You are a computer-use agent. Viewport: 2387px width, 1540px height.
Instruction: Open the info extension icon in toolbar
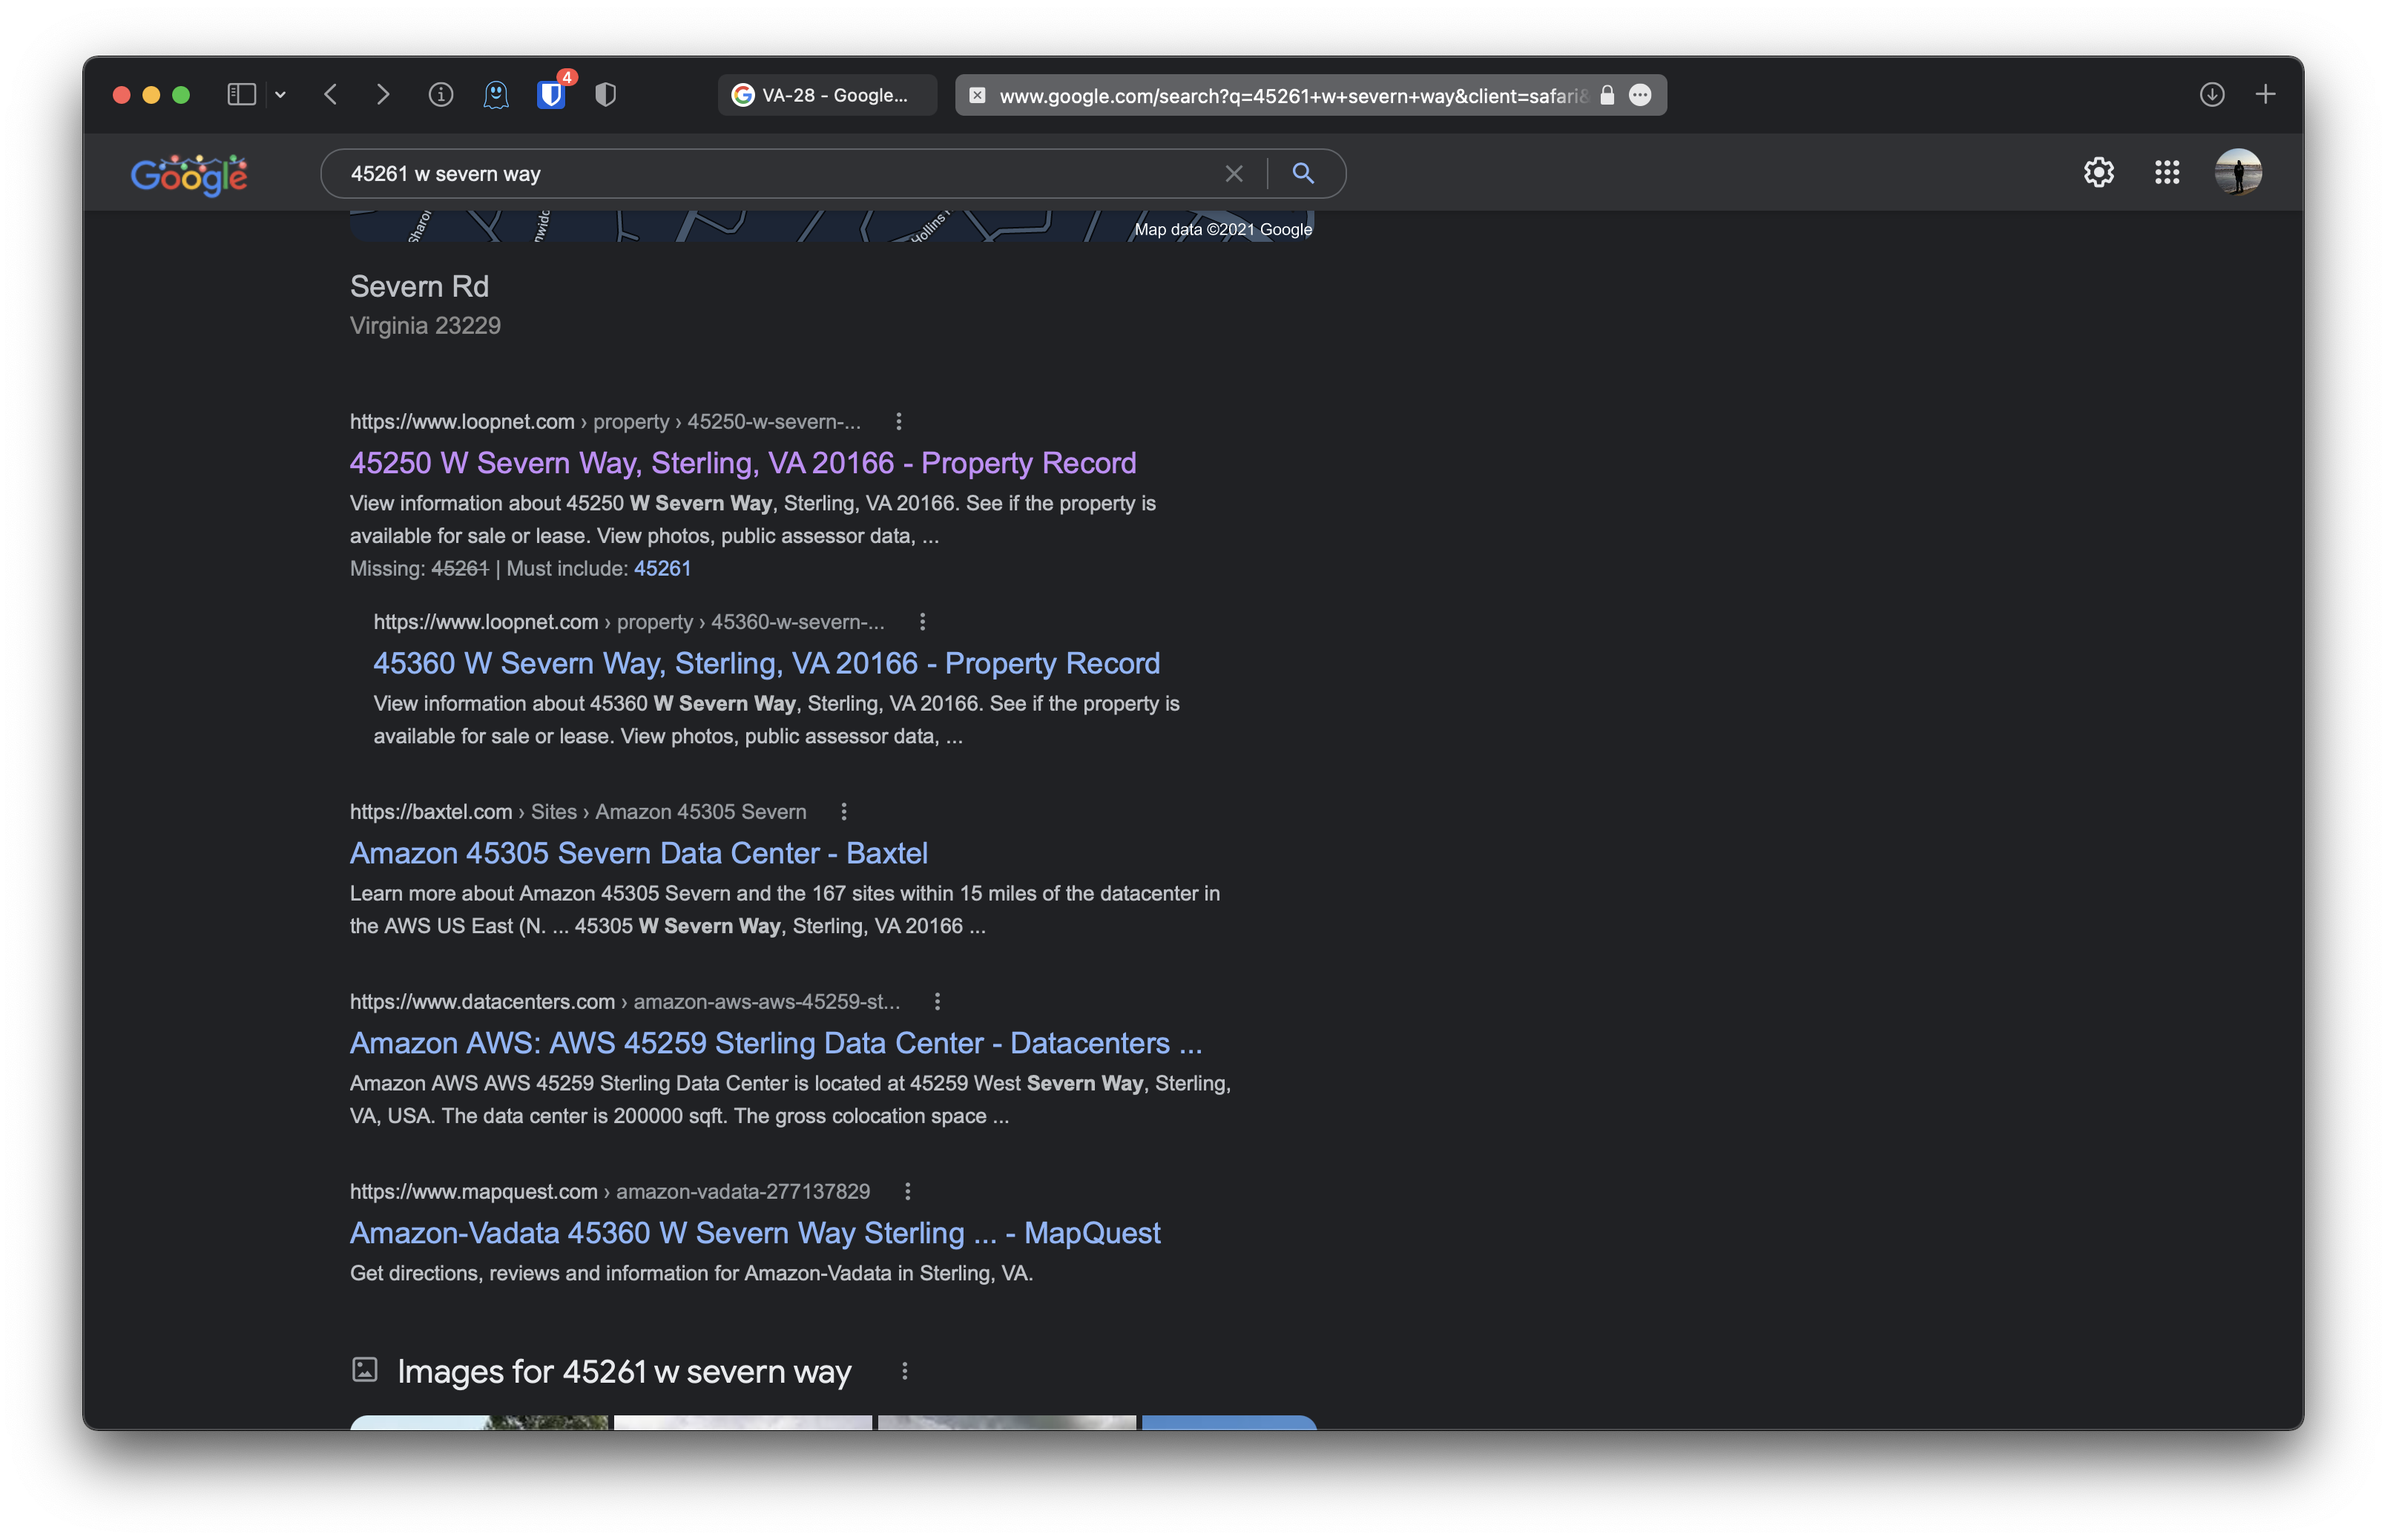(441, 95)
